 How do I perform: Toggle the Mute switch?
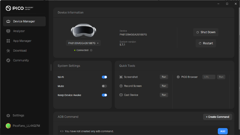[104, 86]
